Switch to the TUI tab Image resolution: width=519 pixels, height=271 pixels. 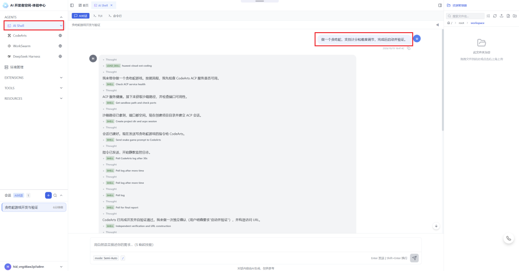(98, 16)
